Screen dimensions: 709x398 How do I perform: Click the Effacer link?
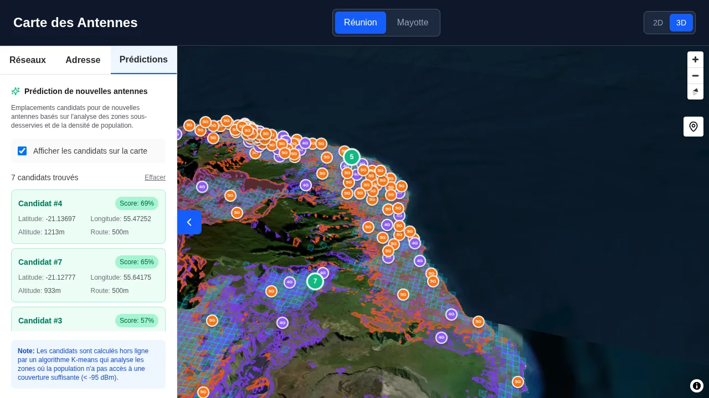pos(155,177)
